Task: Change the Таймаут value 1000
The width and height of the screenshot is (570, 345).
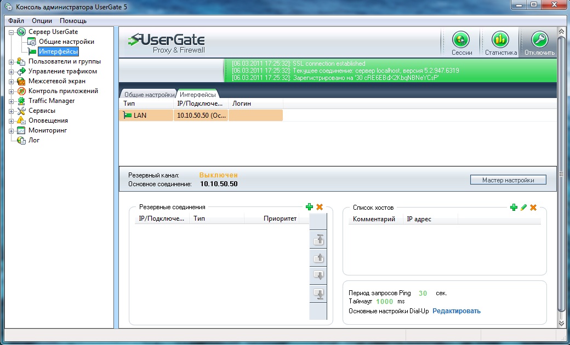Action: tap(385, 301)
